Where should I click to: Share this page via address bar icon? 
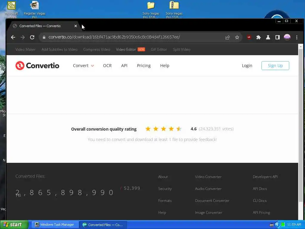click(x=227, y=37)
